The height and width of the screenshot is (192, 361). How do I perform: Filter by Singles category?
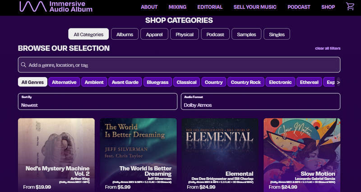coord(277,34)
